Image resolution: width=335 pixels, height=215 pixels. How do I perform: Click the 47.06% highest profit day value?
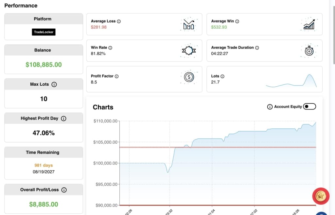coord(44,133)
